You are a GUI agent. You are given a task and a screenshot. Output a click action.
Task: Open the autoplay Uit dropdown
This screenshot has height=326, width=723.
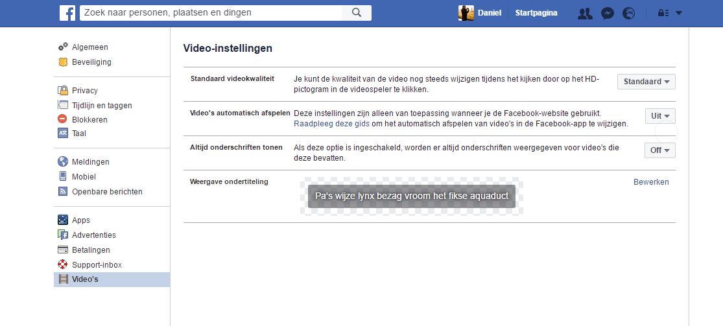tap(659, 116)
